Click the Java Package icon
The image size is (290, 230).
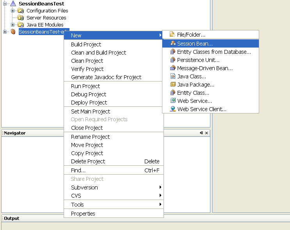point(173,85)
